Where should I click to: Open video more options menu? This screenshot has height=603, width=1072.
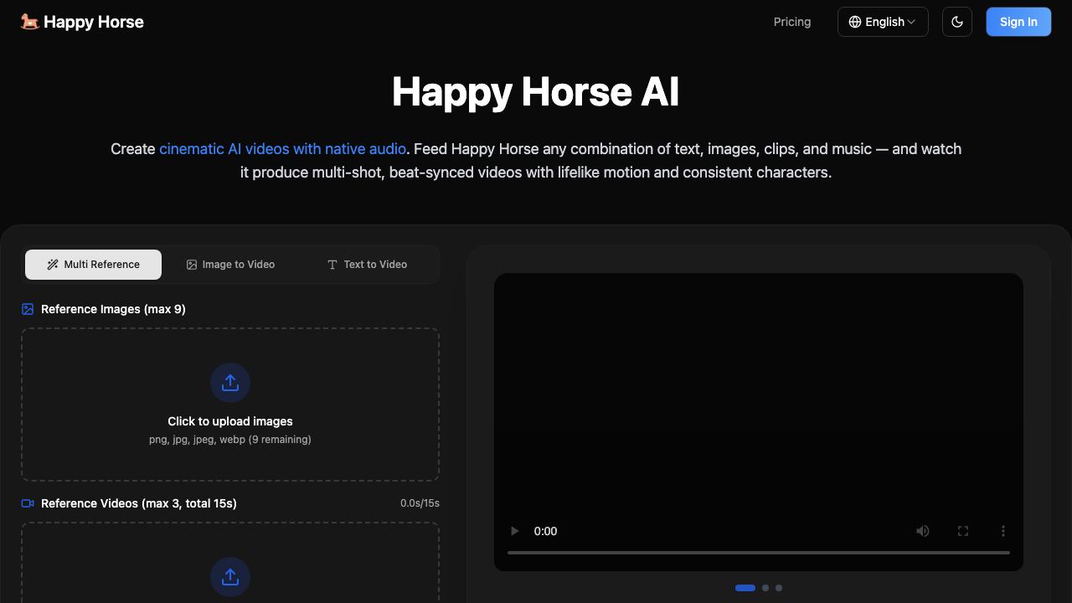click(x=1003, y=531)
